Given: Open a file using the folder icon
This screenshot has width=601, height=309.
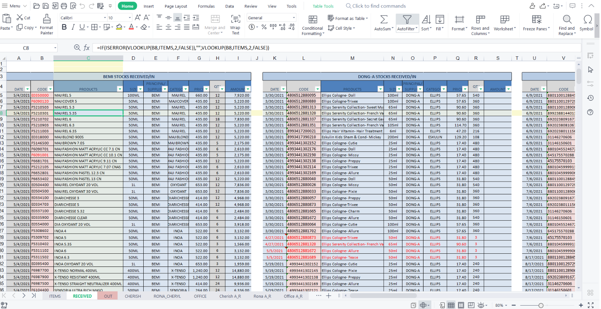Looking at the screenshot, I should (x=36, y=6).
